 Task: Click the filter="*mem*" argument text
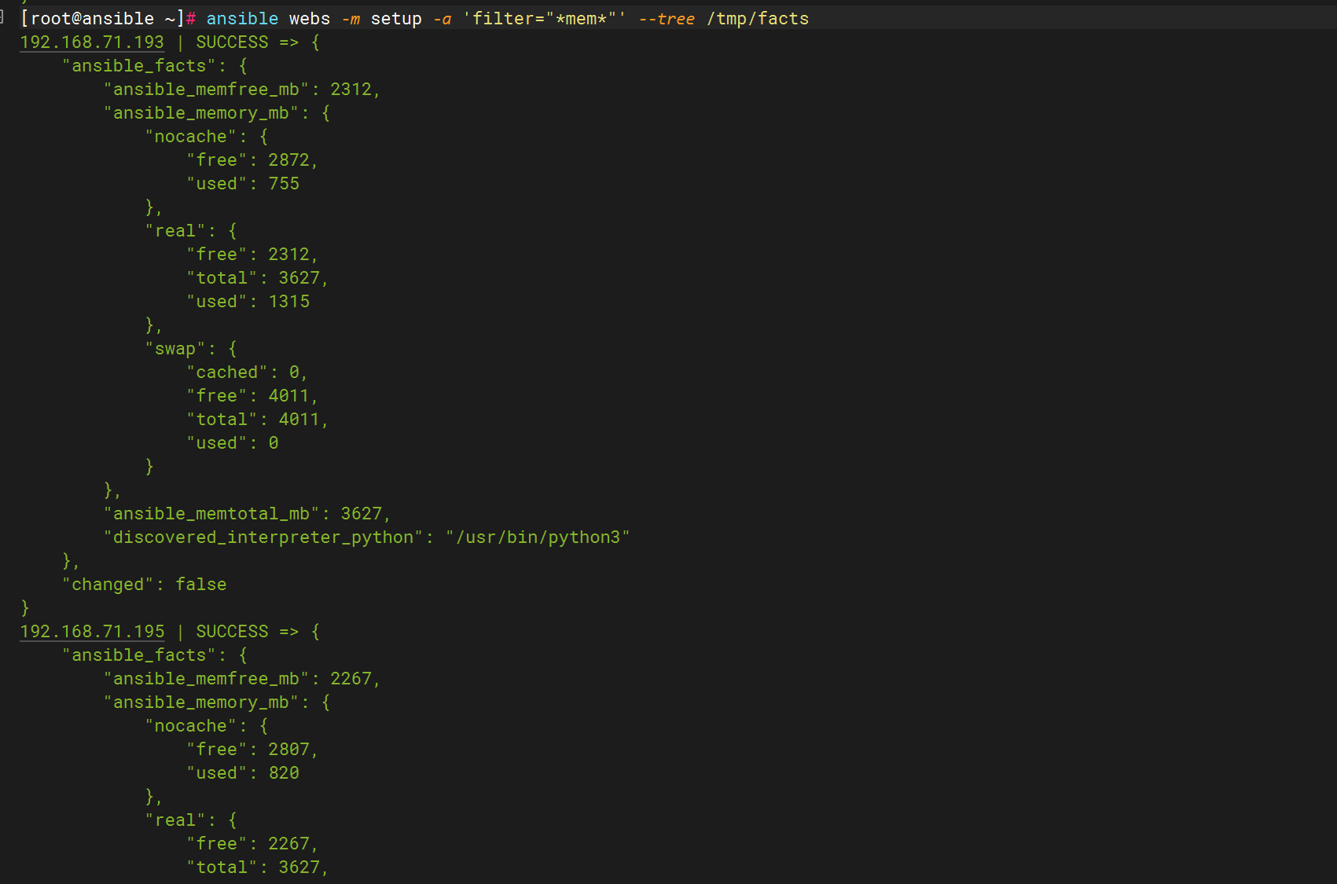(x=544, y=19)
